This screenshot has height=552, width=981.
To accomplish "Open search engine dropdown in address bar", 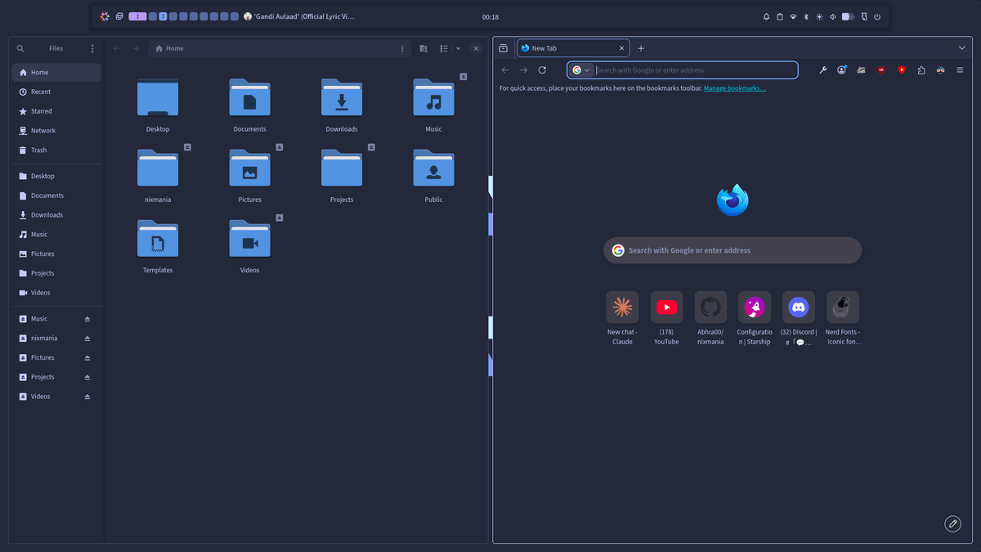I will (581, 70).
